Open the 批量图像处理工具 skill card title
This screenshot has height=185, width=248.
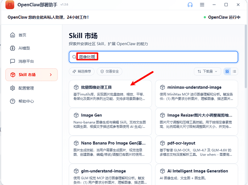click(x=96, y=87)
